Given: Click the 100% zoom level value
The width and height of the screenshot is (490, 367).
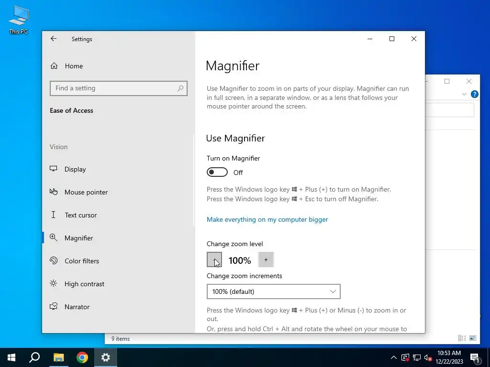Looking at the screenshot, I should 240,260.
